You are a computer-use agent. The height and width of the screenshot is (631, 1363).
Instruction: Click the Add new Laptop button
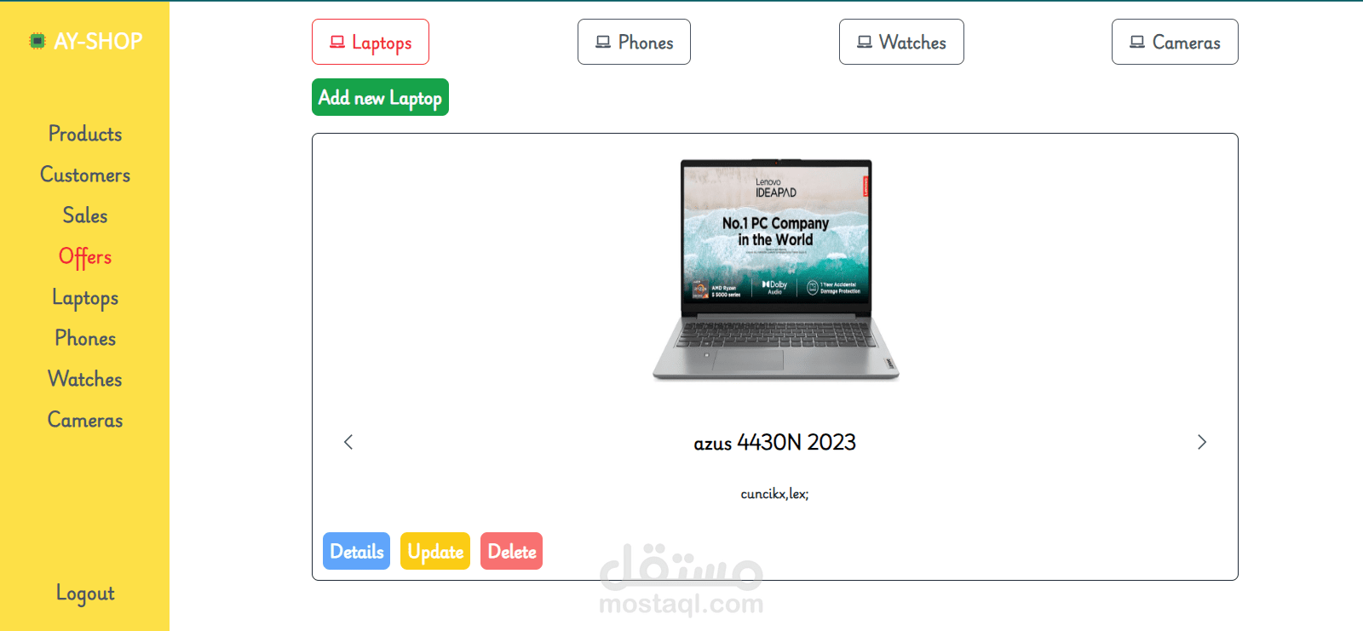(x=380, y=97)
